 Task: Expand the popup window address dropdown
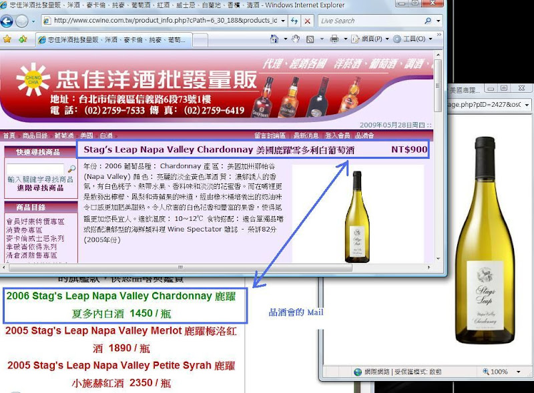[527, 105]
